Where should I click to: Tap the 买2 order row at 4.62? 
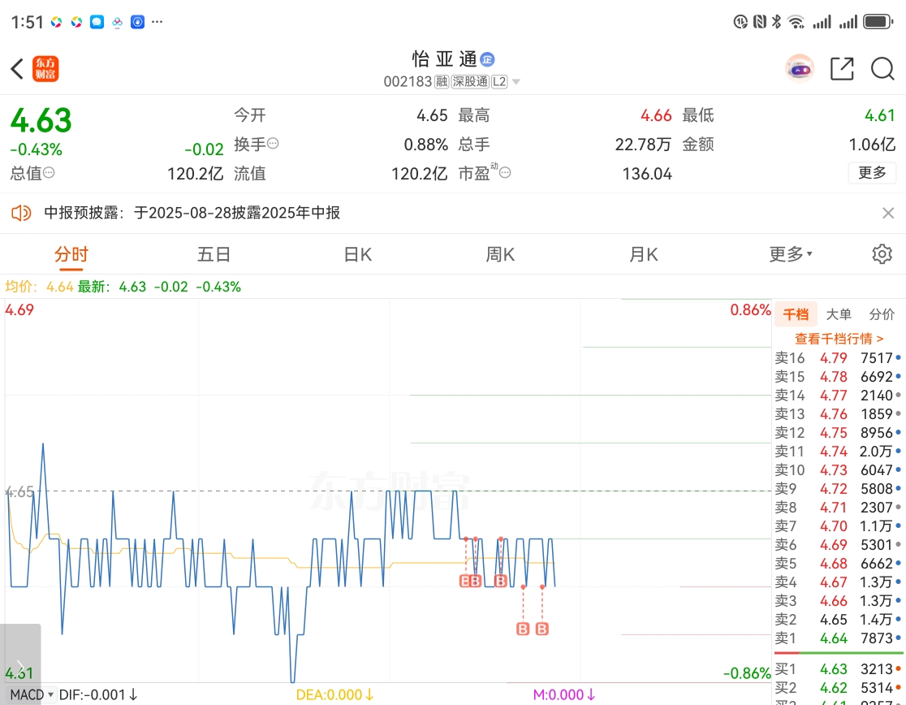(x=839, y=688)
